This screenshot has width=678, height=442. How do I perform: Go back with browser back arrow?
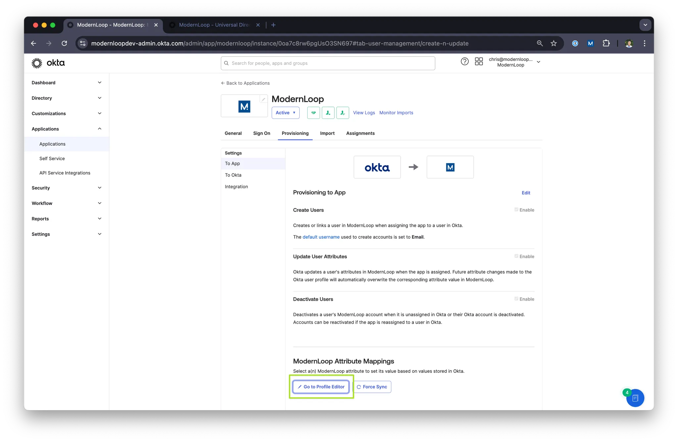pyautogui.click(x=33, y=43)
